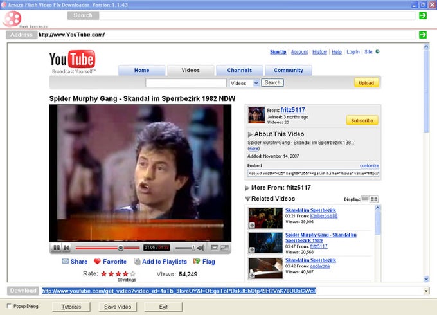Click the Save Video button
The image size is (437, 315).
coord(118,307)
